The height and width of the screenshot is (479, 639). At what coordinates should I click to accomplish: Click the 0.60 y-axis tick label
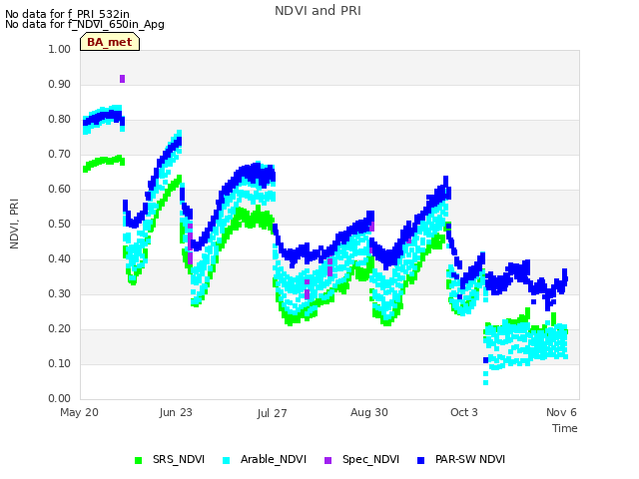tap(60, 189)
